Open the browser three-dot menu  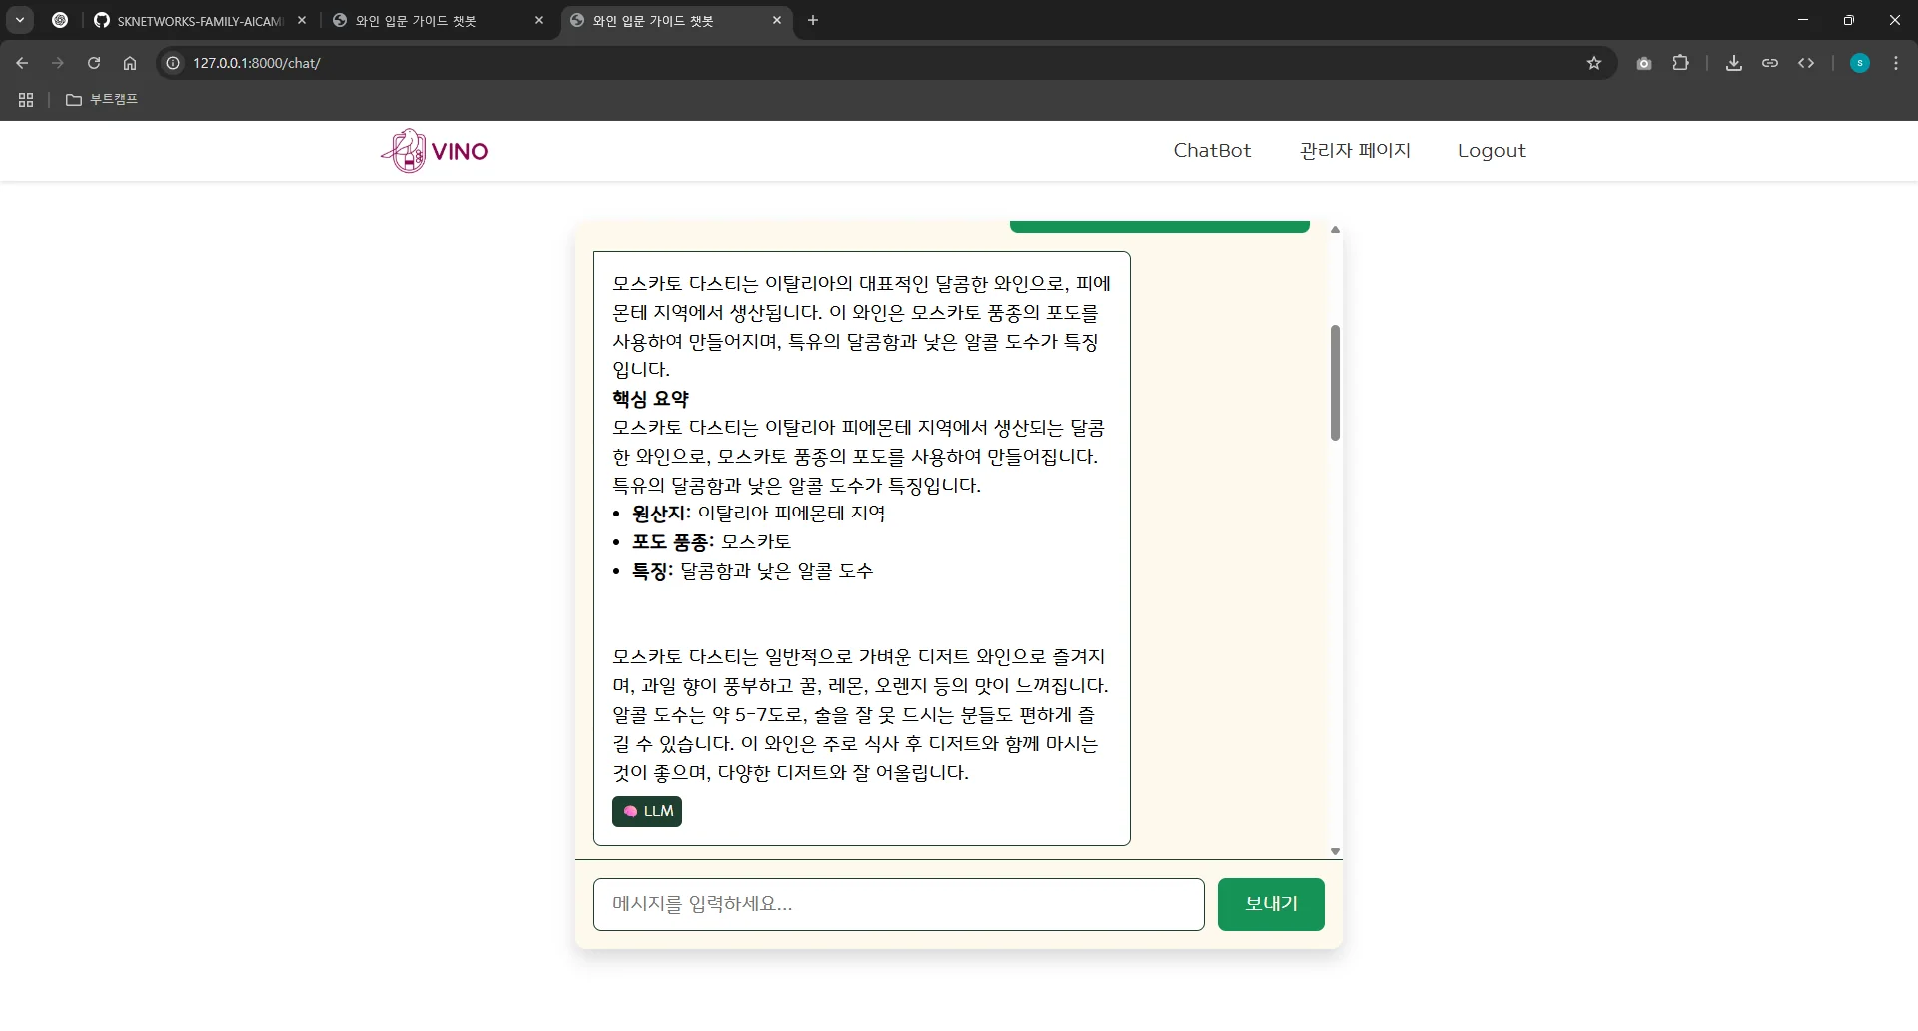tap(1896, 63)
